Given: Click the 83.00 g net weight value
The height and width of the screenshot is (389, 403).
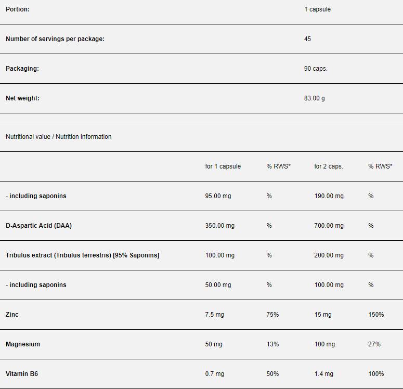Looking at the screenshot, I should pos(314,98).
